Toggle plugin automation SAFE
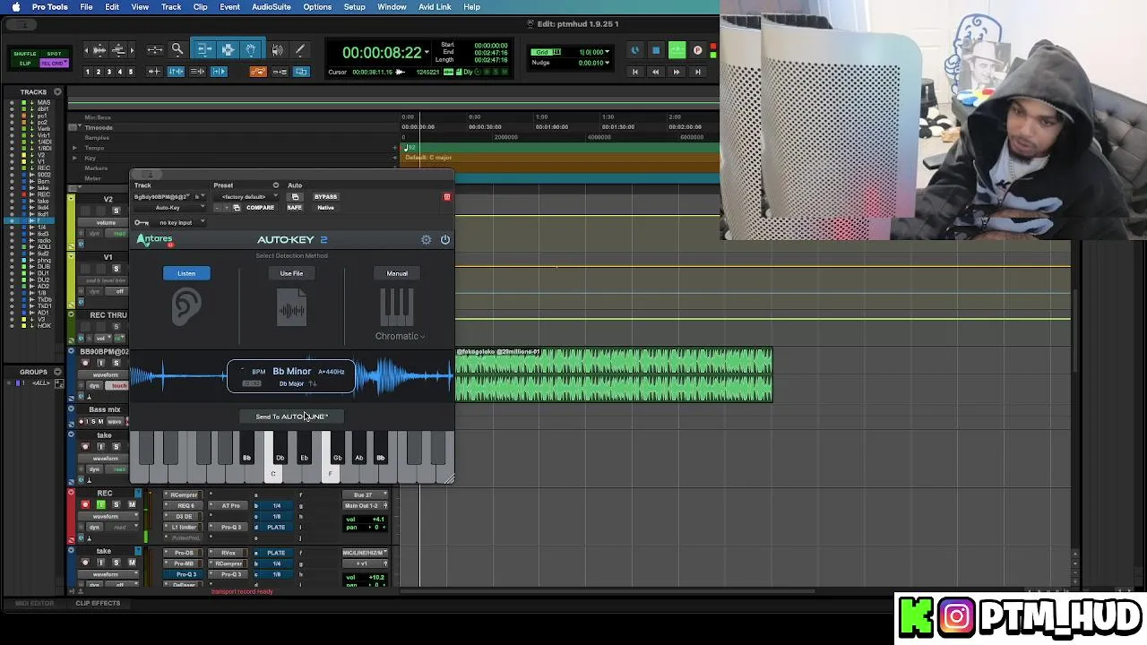The width and height of the screenshot is (1147, 645). tap(295, 208)
